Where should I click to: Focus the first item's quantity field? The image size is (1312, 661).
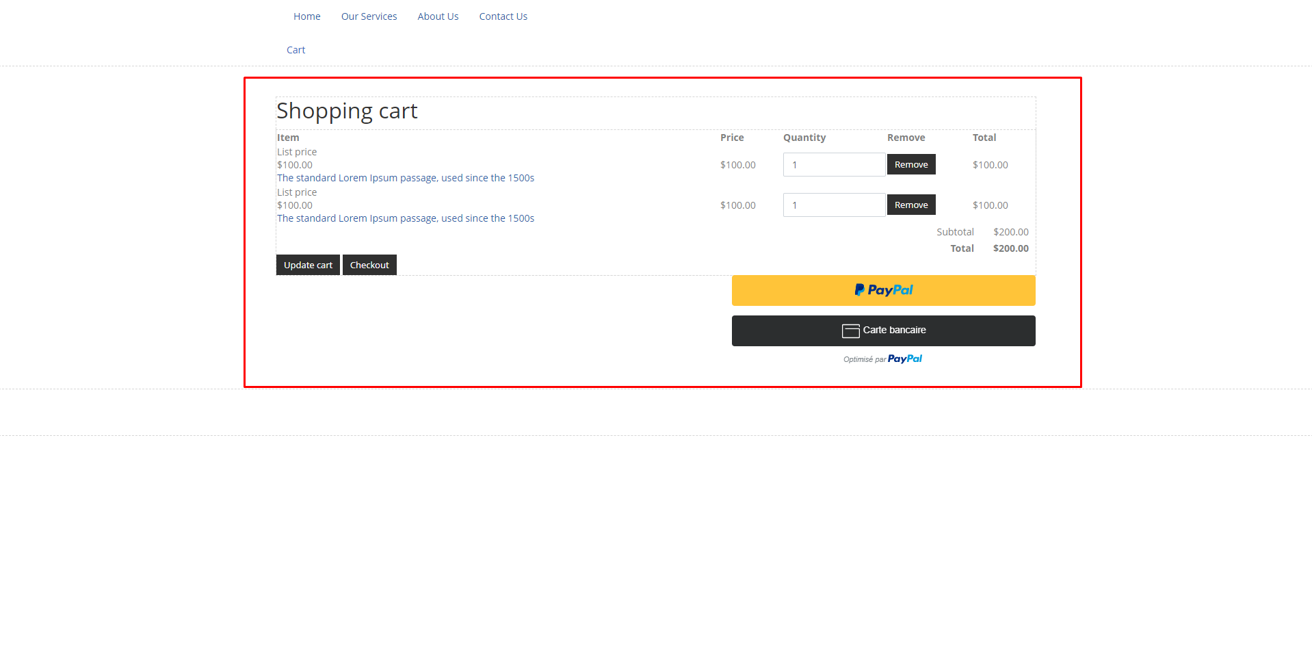pyautogui.click(x=834, y=164)
